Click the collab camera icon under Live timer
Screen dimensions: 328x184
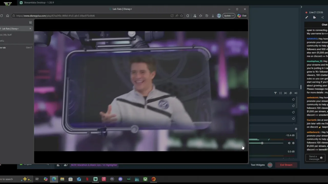click(x=314, y=17)
